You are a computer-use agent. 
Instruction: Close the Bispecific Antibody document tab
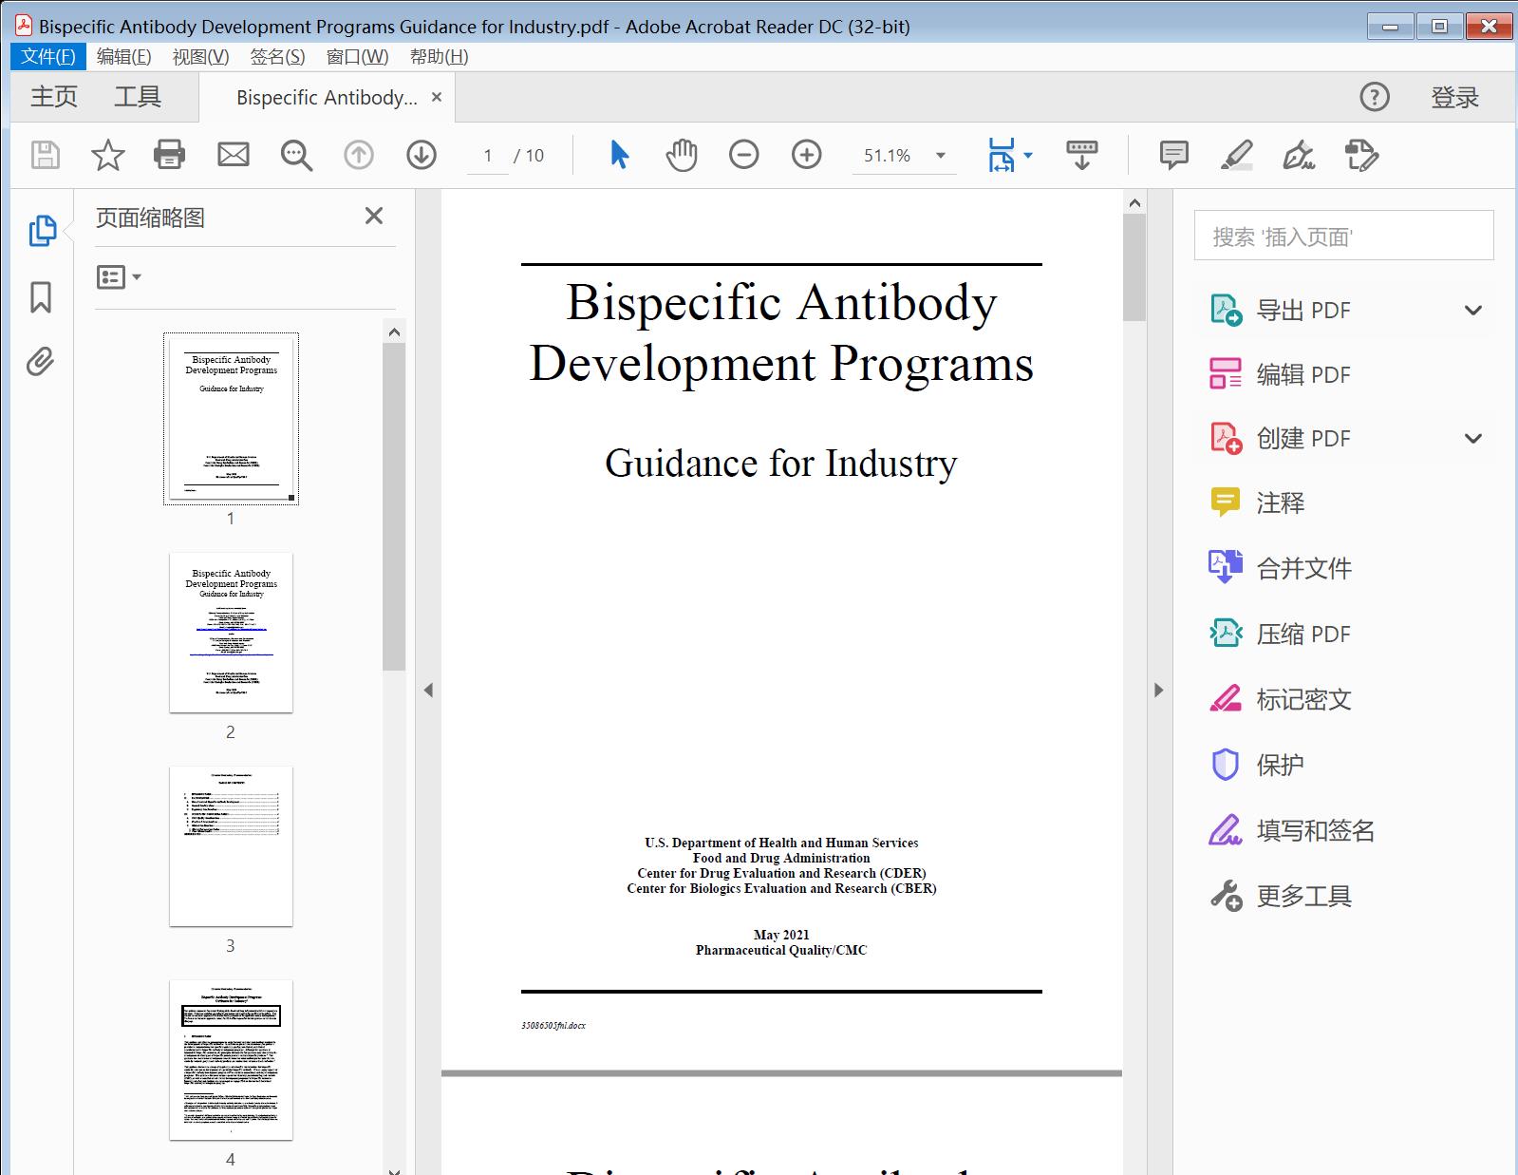point(437,97)
